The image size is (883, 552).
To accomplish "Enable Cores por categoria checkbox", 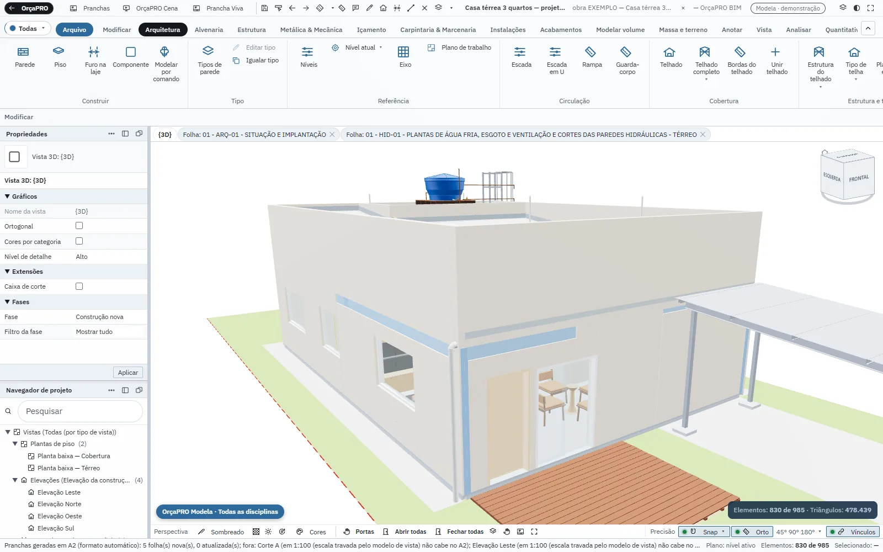I will (x=79, y=241).
